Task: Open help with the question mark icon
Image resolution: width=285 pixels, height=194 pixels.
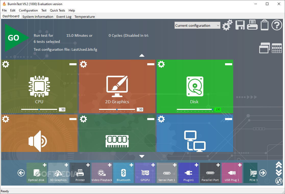Action: [277, 25]
